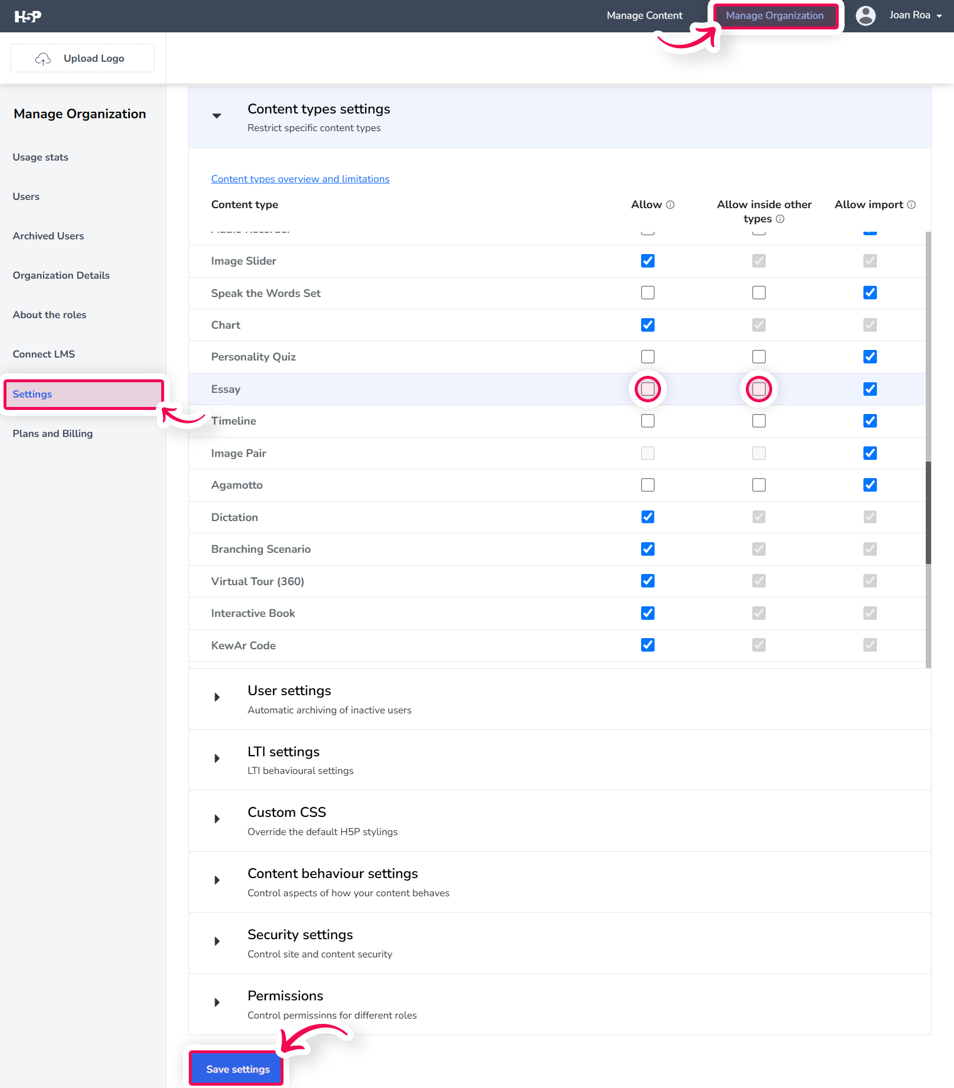Click the upload cloud icon
Screen dimensions: 954x1088
point(43,58)
